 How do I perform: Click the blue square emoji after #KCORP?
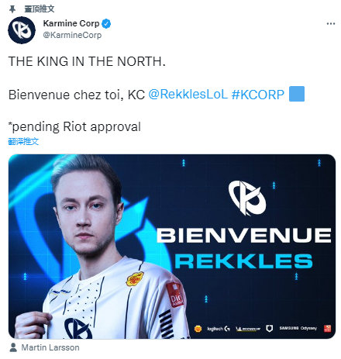297,94
